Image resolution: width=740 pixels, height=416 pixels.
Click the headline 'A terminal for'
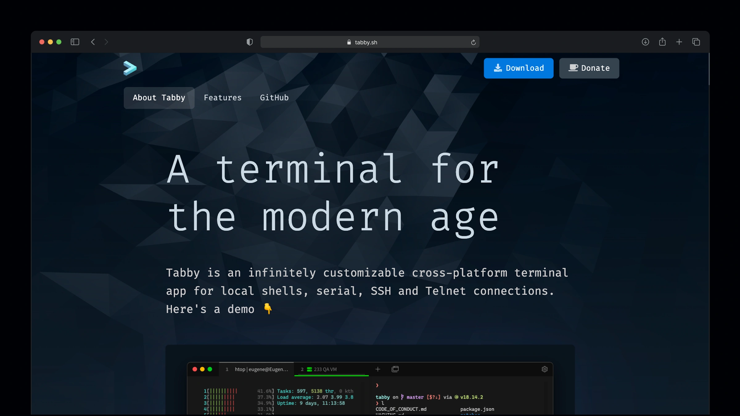tap(332, 169)
